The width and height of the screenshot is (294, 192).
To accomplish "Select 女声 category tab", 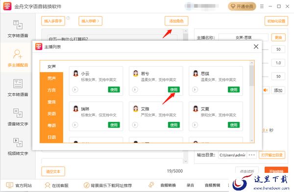I will [51, 66].
